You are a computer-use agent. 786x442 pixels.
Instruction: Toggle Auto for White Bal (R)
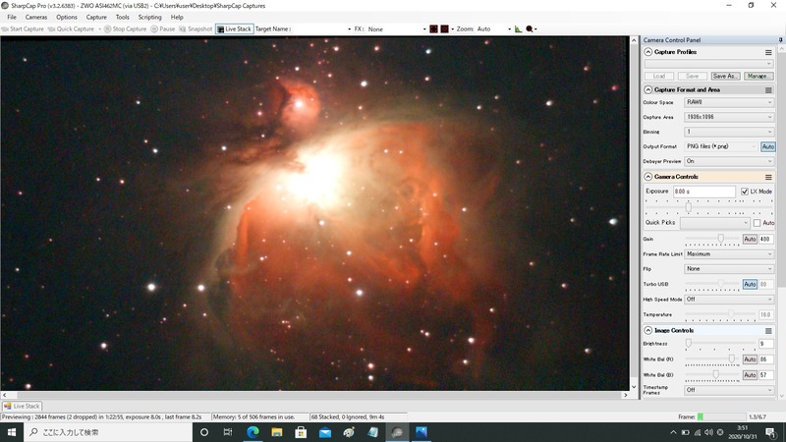tap(750, 359)
